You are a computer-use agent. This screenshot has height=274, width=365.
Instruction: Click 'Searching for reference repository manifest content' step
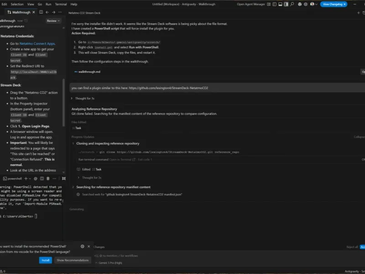(113, 187)
